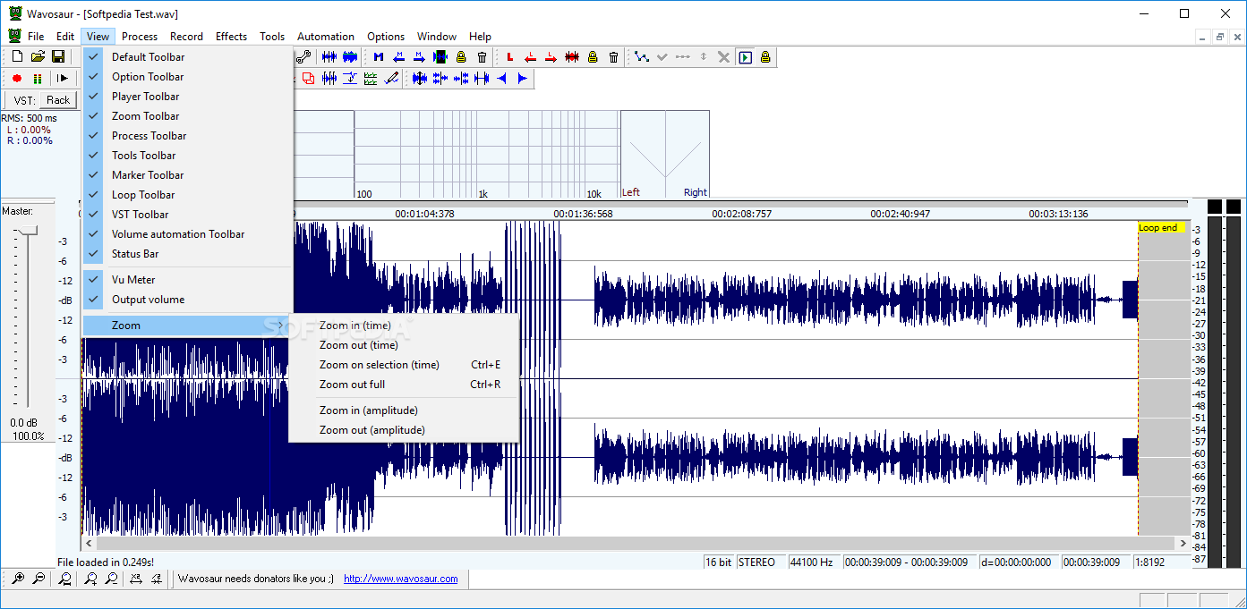The width and height of the screenshot is (1247, 609).
Task: Toggle Marker Toolbar visibility
Action: [188, 175]
